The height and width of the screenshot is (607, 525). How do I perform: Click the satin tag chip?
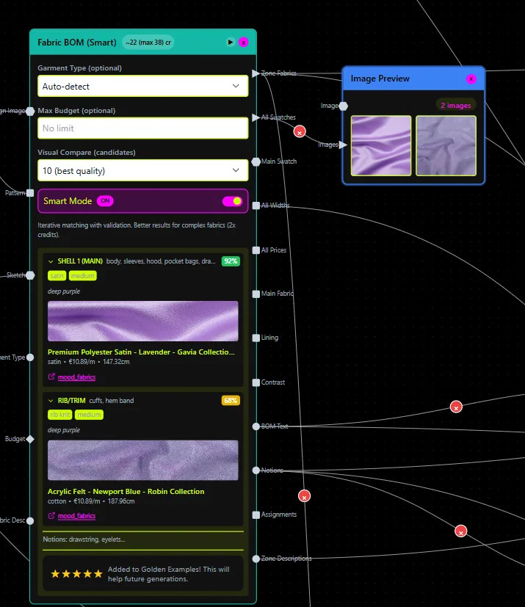57,276
